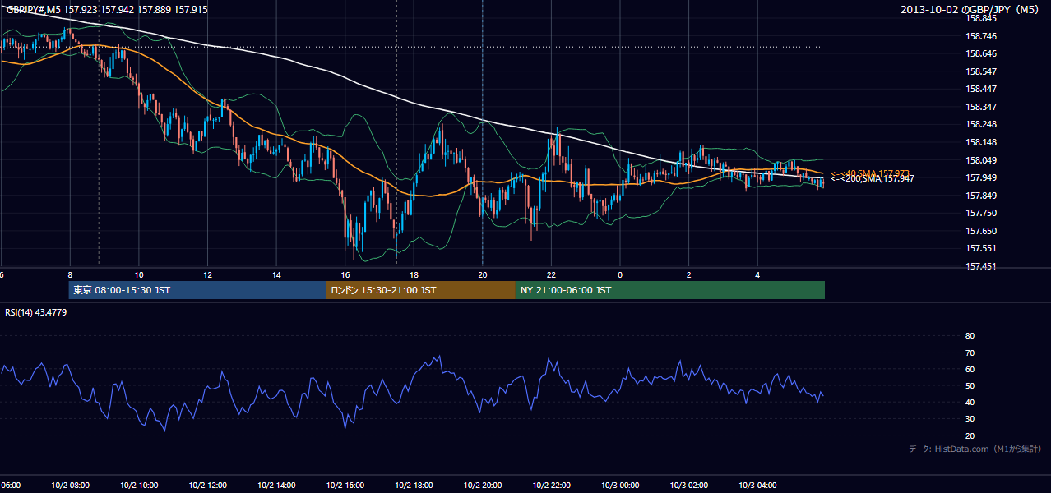Click RSI scale value 70
Screen dimensions: 1051x493
point(970,352)
